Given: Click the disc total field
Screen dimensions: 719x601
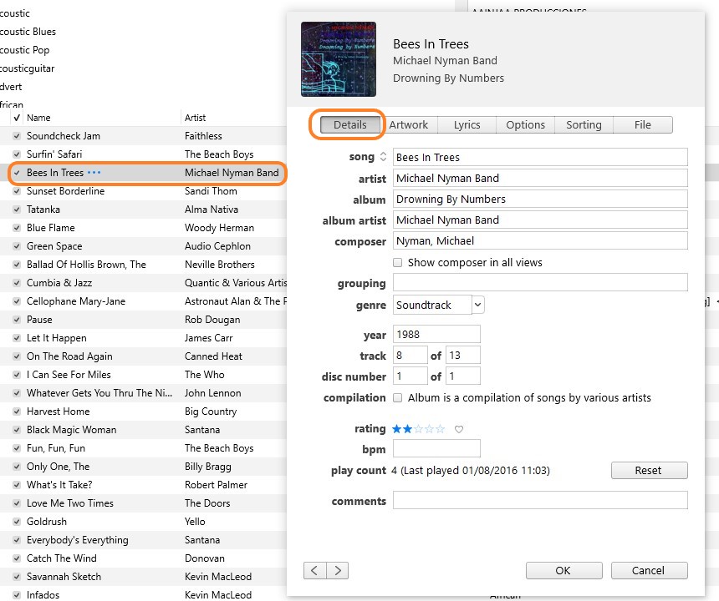Looking at the screenshot, I should pos(463,376).
